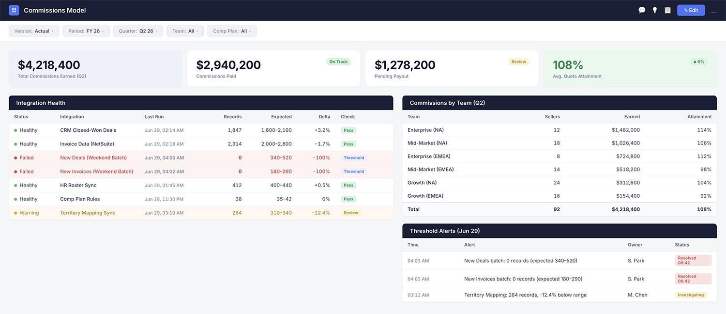Click the Sellers column header

(x=552, y=117)
